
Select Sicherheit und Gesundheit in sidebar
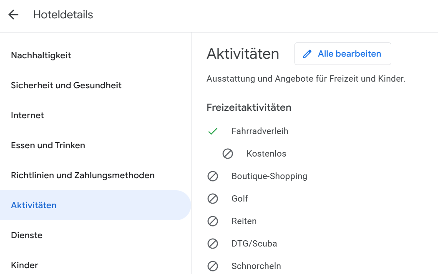tap(66, 85)
